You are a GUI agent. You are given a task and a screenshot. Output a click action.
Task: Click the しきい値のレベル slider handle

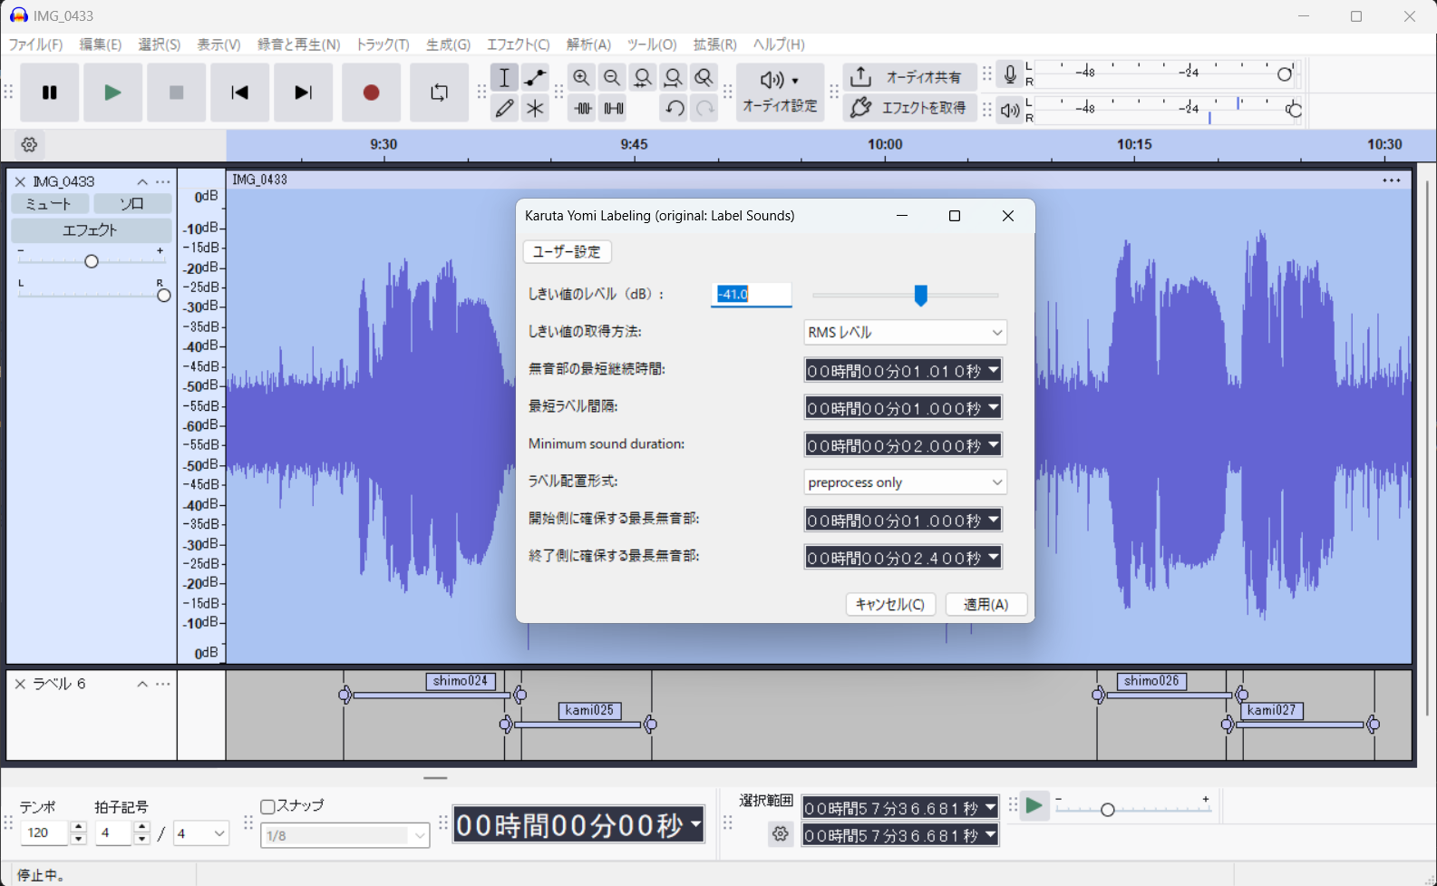tap(920, 296)
